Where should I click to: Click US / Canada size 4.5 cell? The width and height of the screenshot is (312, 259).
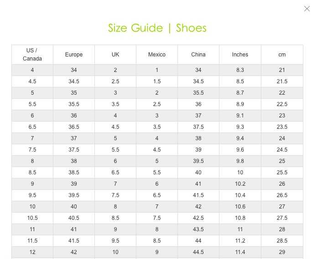pyautogui.click(x=32, y=81)
